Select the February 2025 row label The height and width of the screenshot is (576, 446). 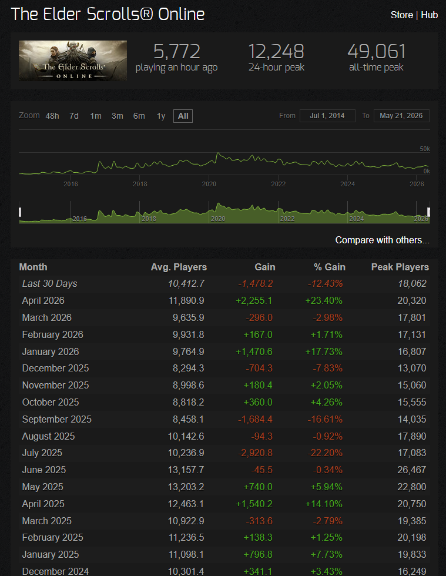click(52, 537)
